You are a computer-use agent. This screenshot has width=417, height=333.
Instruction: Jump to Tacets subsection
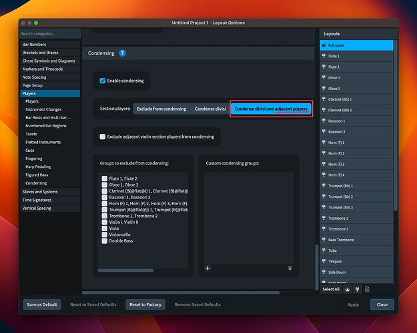[31, 134]
